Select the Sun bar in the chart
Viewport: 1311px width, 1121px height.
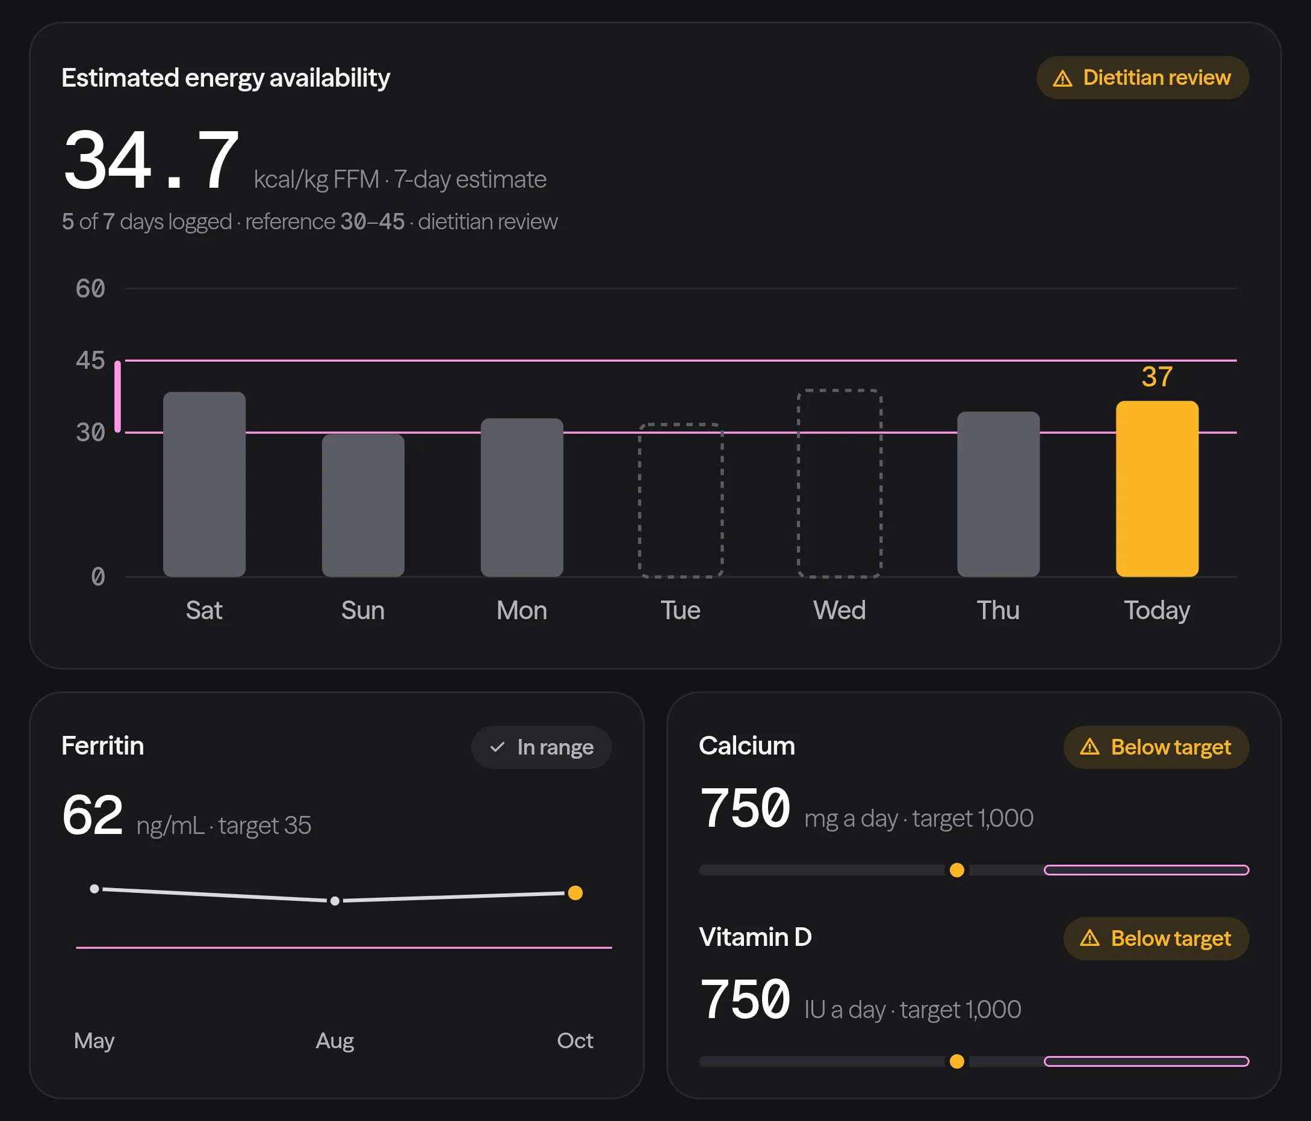(x=363, y=505)
